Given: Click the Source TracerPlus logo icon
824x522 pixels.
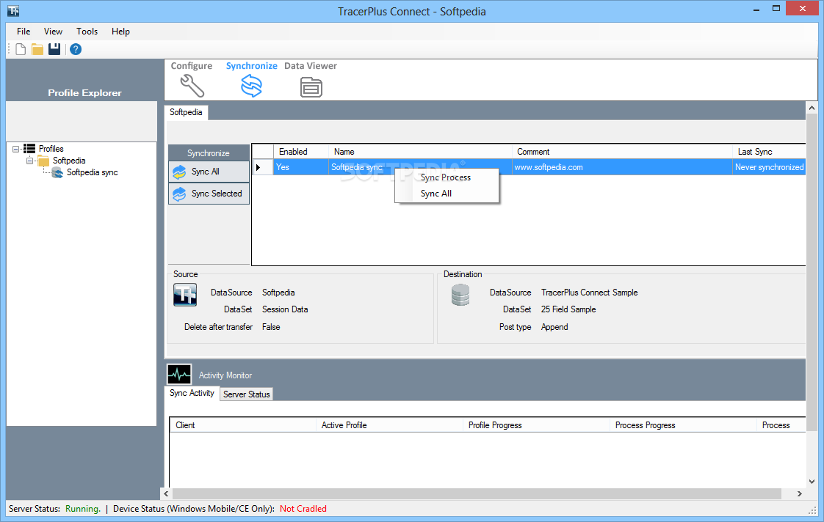Looking at the screenshot, I should (185, 294).
